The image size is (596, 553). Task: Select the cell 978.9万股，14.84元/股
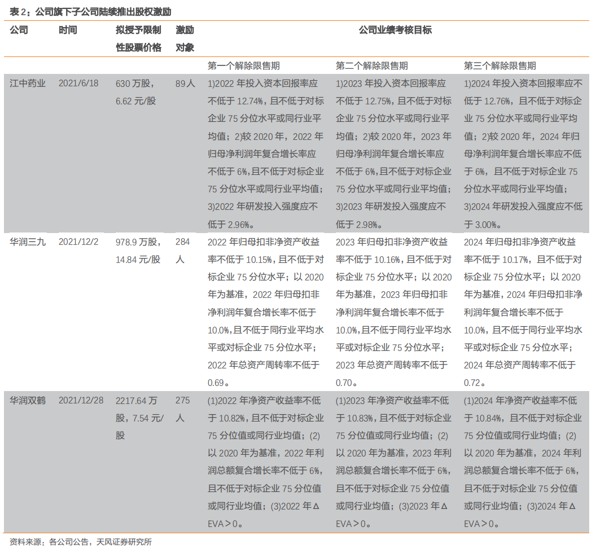point(138,251)
